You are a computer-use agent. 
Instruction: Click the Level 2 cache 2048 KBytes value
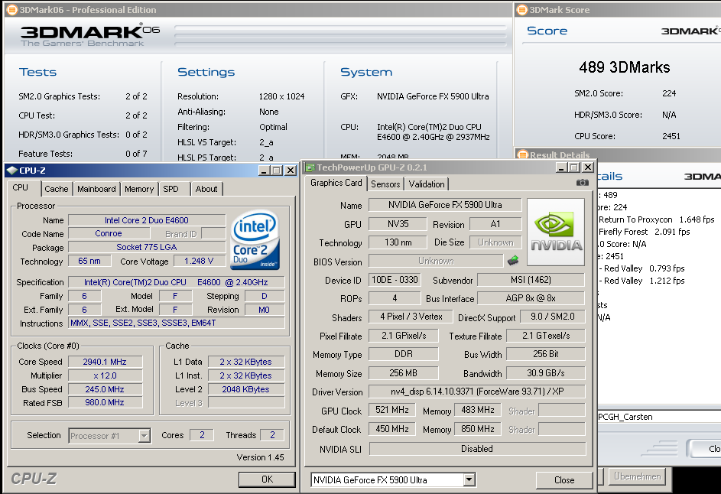(246, 389)
